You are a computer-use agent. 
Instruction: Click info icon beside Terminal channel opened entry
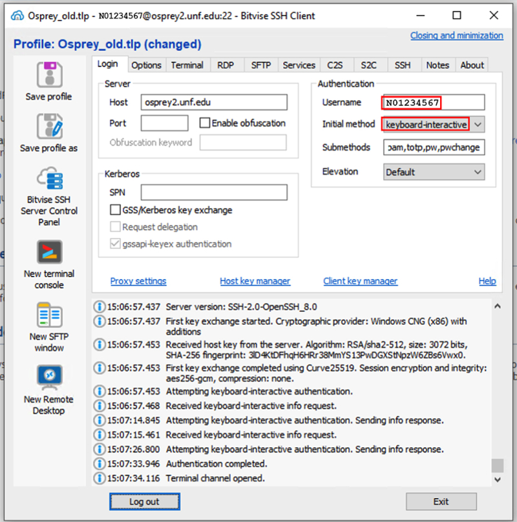point(100,478)
